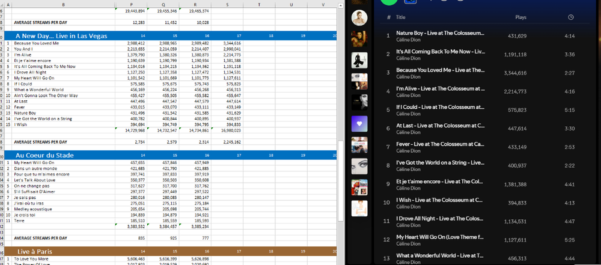The height and width of the screenshot is (265, 601).
Task: Select Excel cell with total 16,980,023
Action: [227, 130]
